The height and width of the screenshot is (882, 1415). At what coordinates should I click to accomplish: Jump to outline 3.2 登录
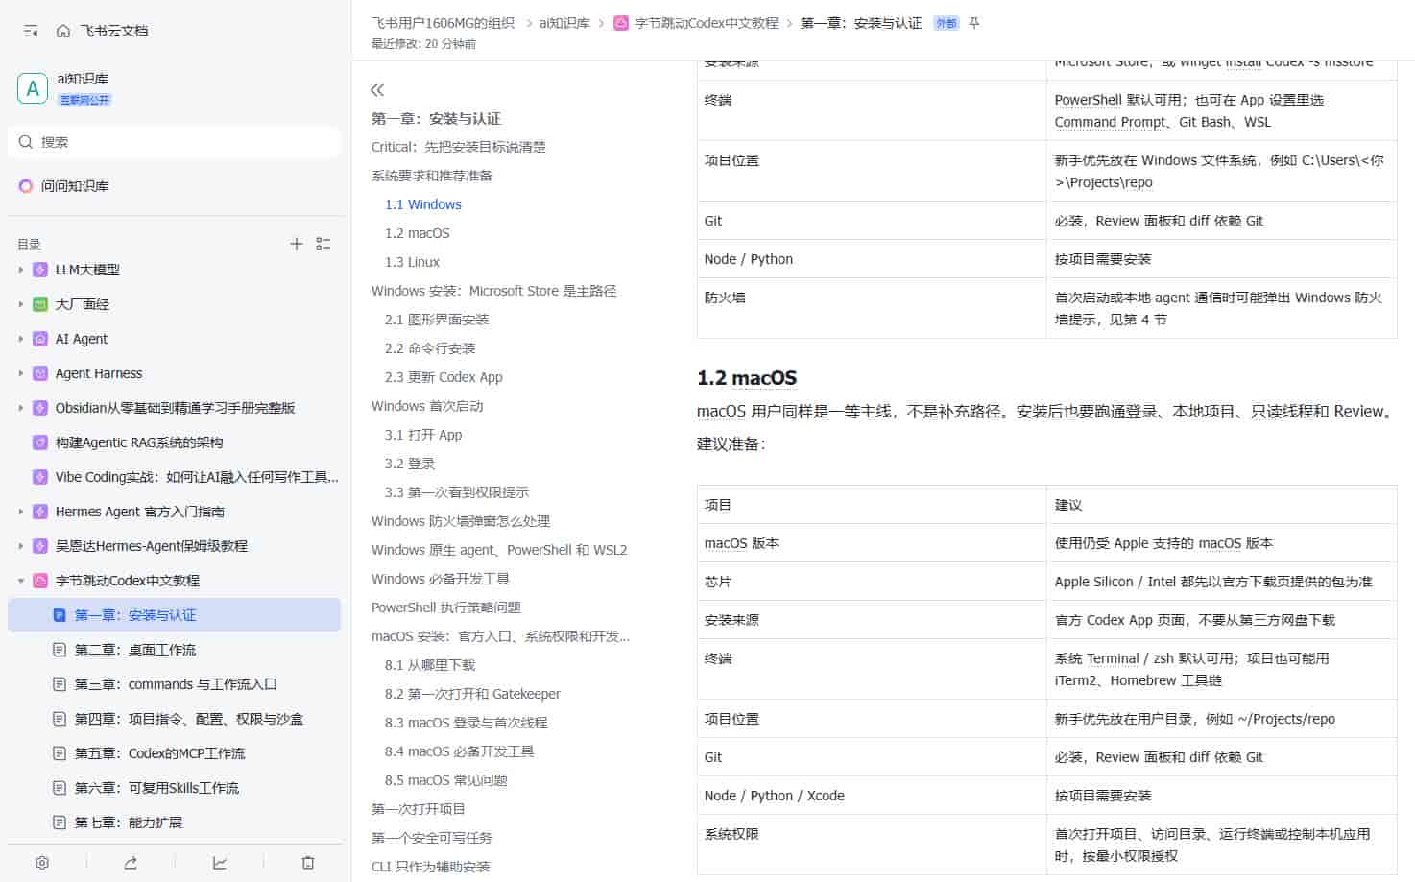point(410,464)
